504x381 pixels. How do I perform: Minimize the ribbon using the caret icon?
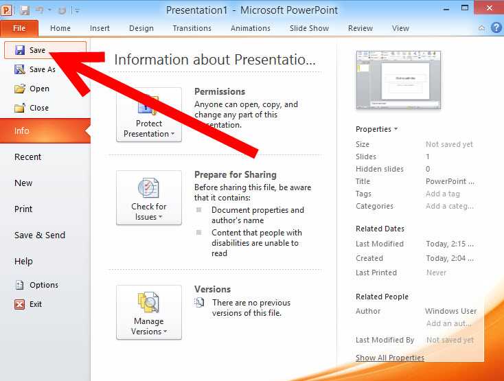click(481, 28)
